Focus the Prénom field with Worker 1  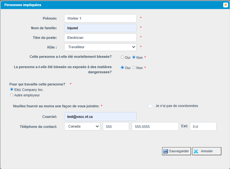(100, 18)
